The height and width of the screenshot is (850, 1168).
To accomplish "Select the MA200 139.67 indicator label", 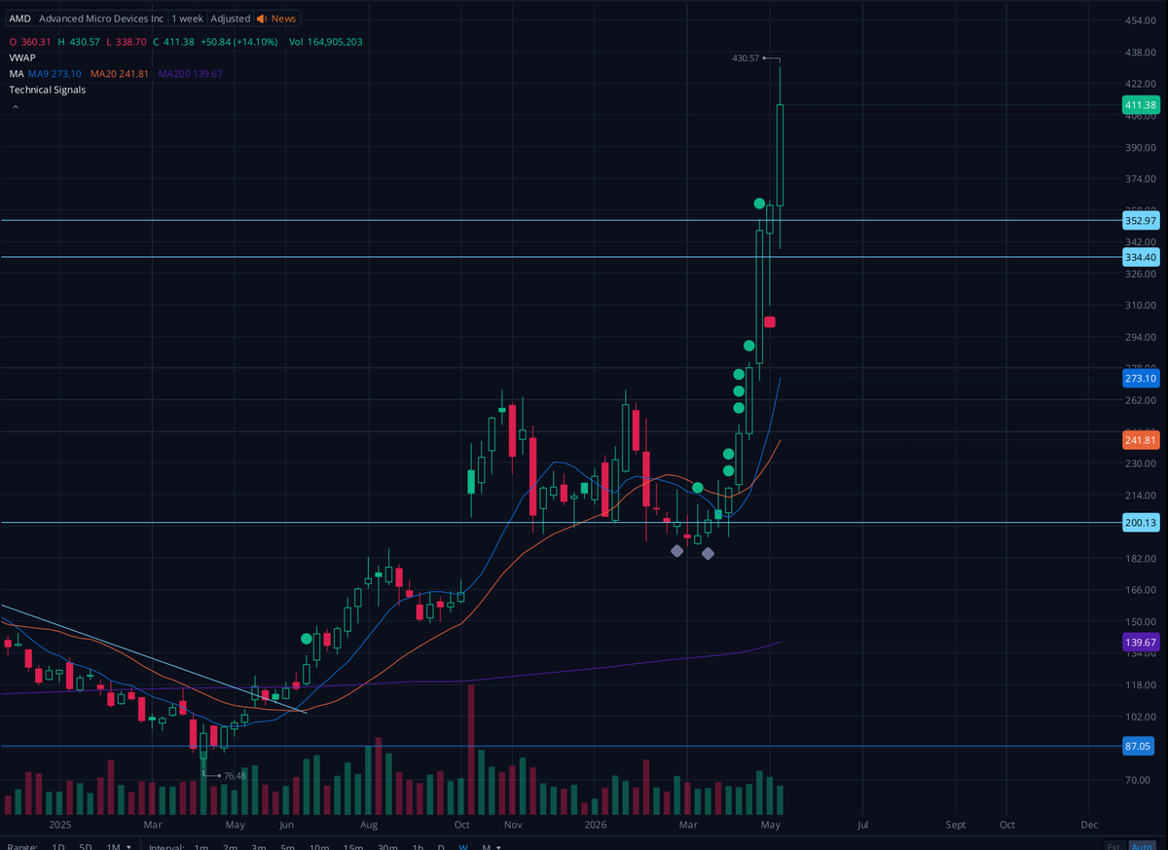I will [191, 74].
